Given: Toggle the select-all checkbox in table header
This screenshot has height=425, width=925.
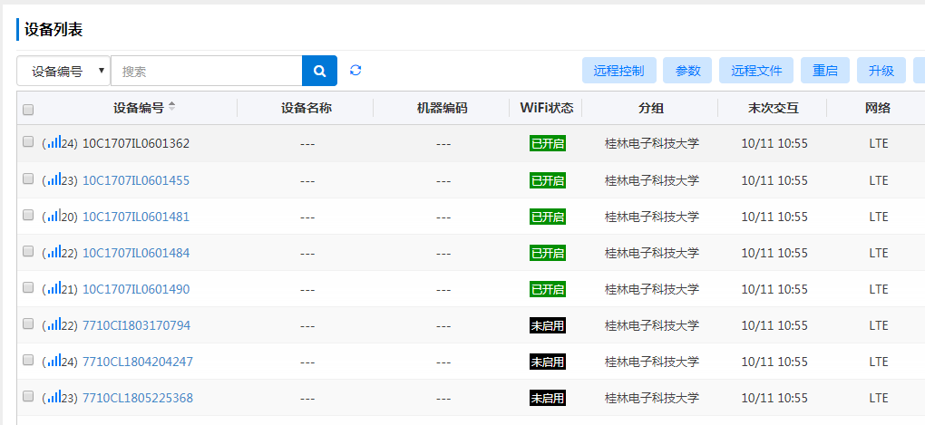Looking at the screenshot, I should pos(28,110).
